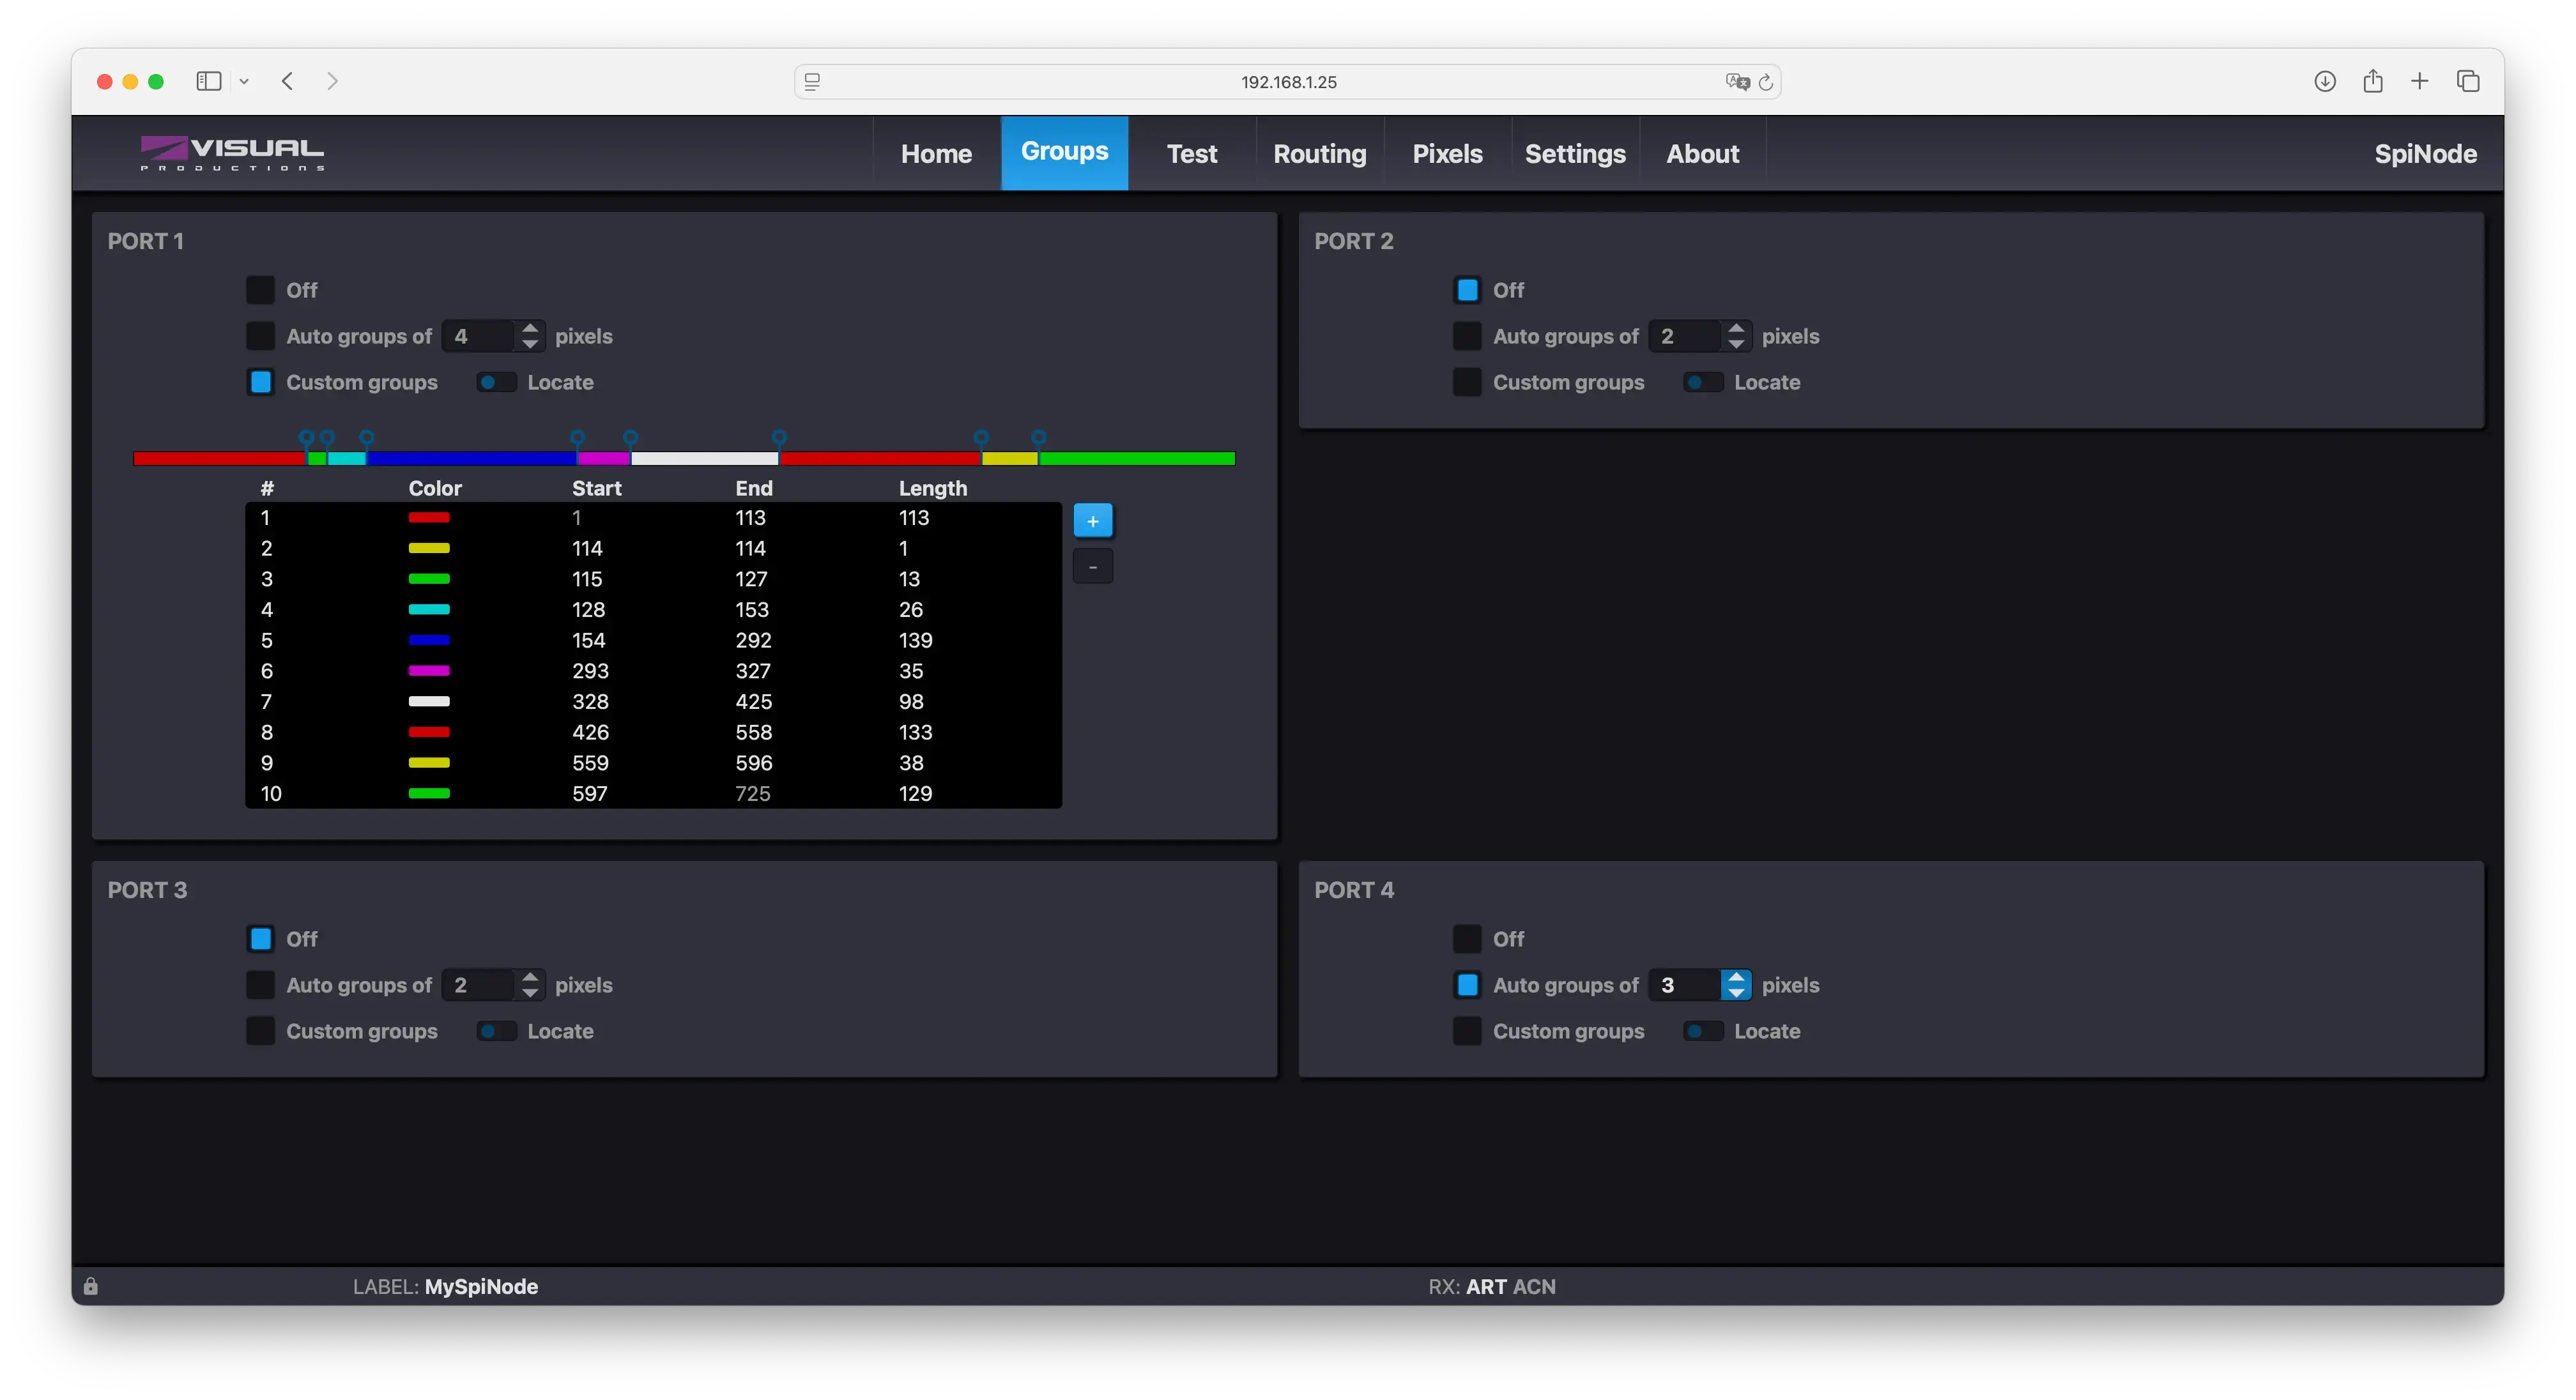Expand the Safari sidebar dropdown chevron

tap(244, 81)
